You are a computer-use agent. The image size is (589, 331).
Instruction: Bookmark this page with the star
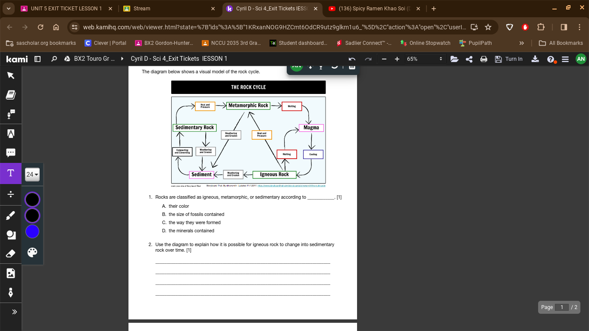tap(488, 27)
